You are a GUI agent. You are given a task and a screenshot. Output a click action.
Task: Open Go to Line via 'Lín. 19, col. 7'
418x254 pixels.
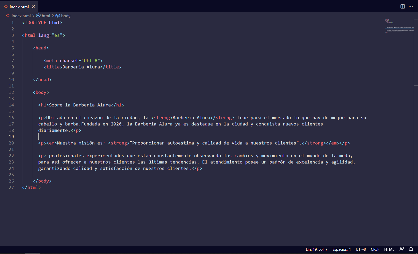point(316,249)
